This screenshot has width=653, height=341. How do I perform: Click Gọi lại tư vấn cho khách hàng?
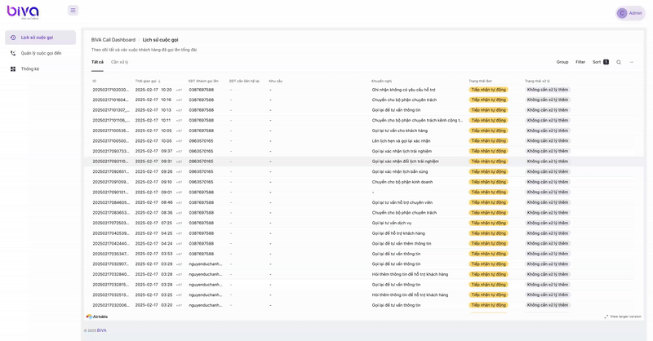(400, 131)
